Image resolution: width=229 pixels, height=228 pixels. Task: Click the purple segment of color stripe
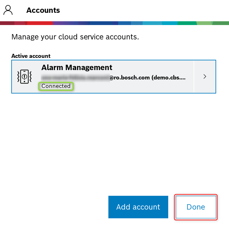pos(61,23)
